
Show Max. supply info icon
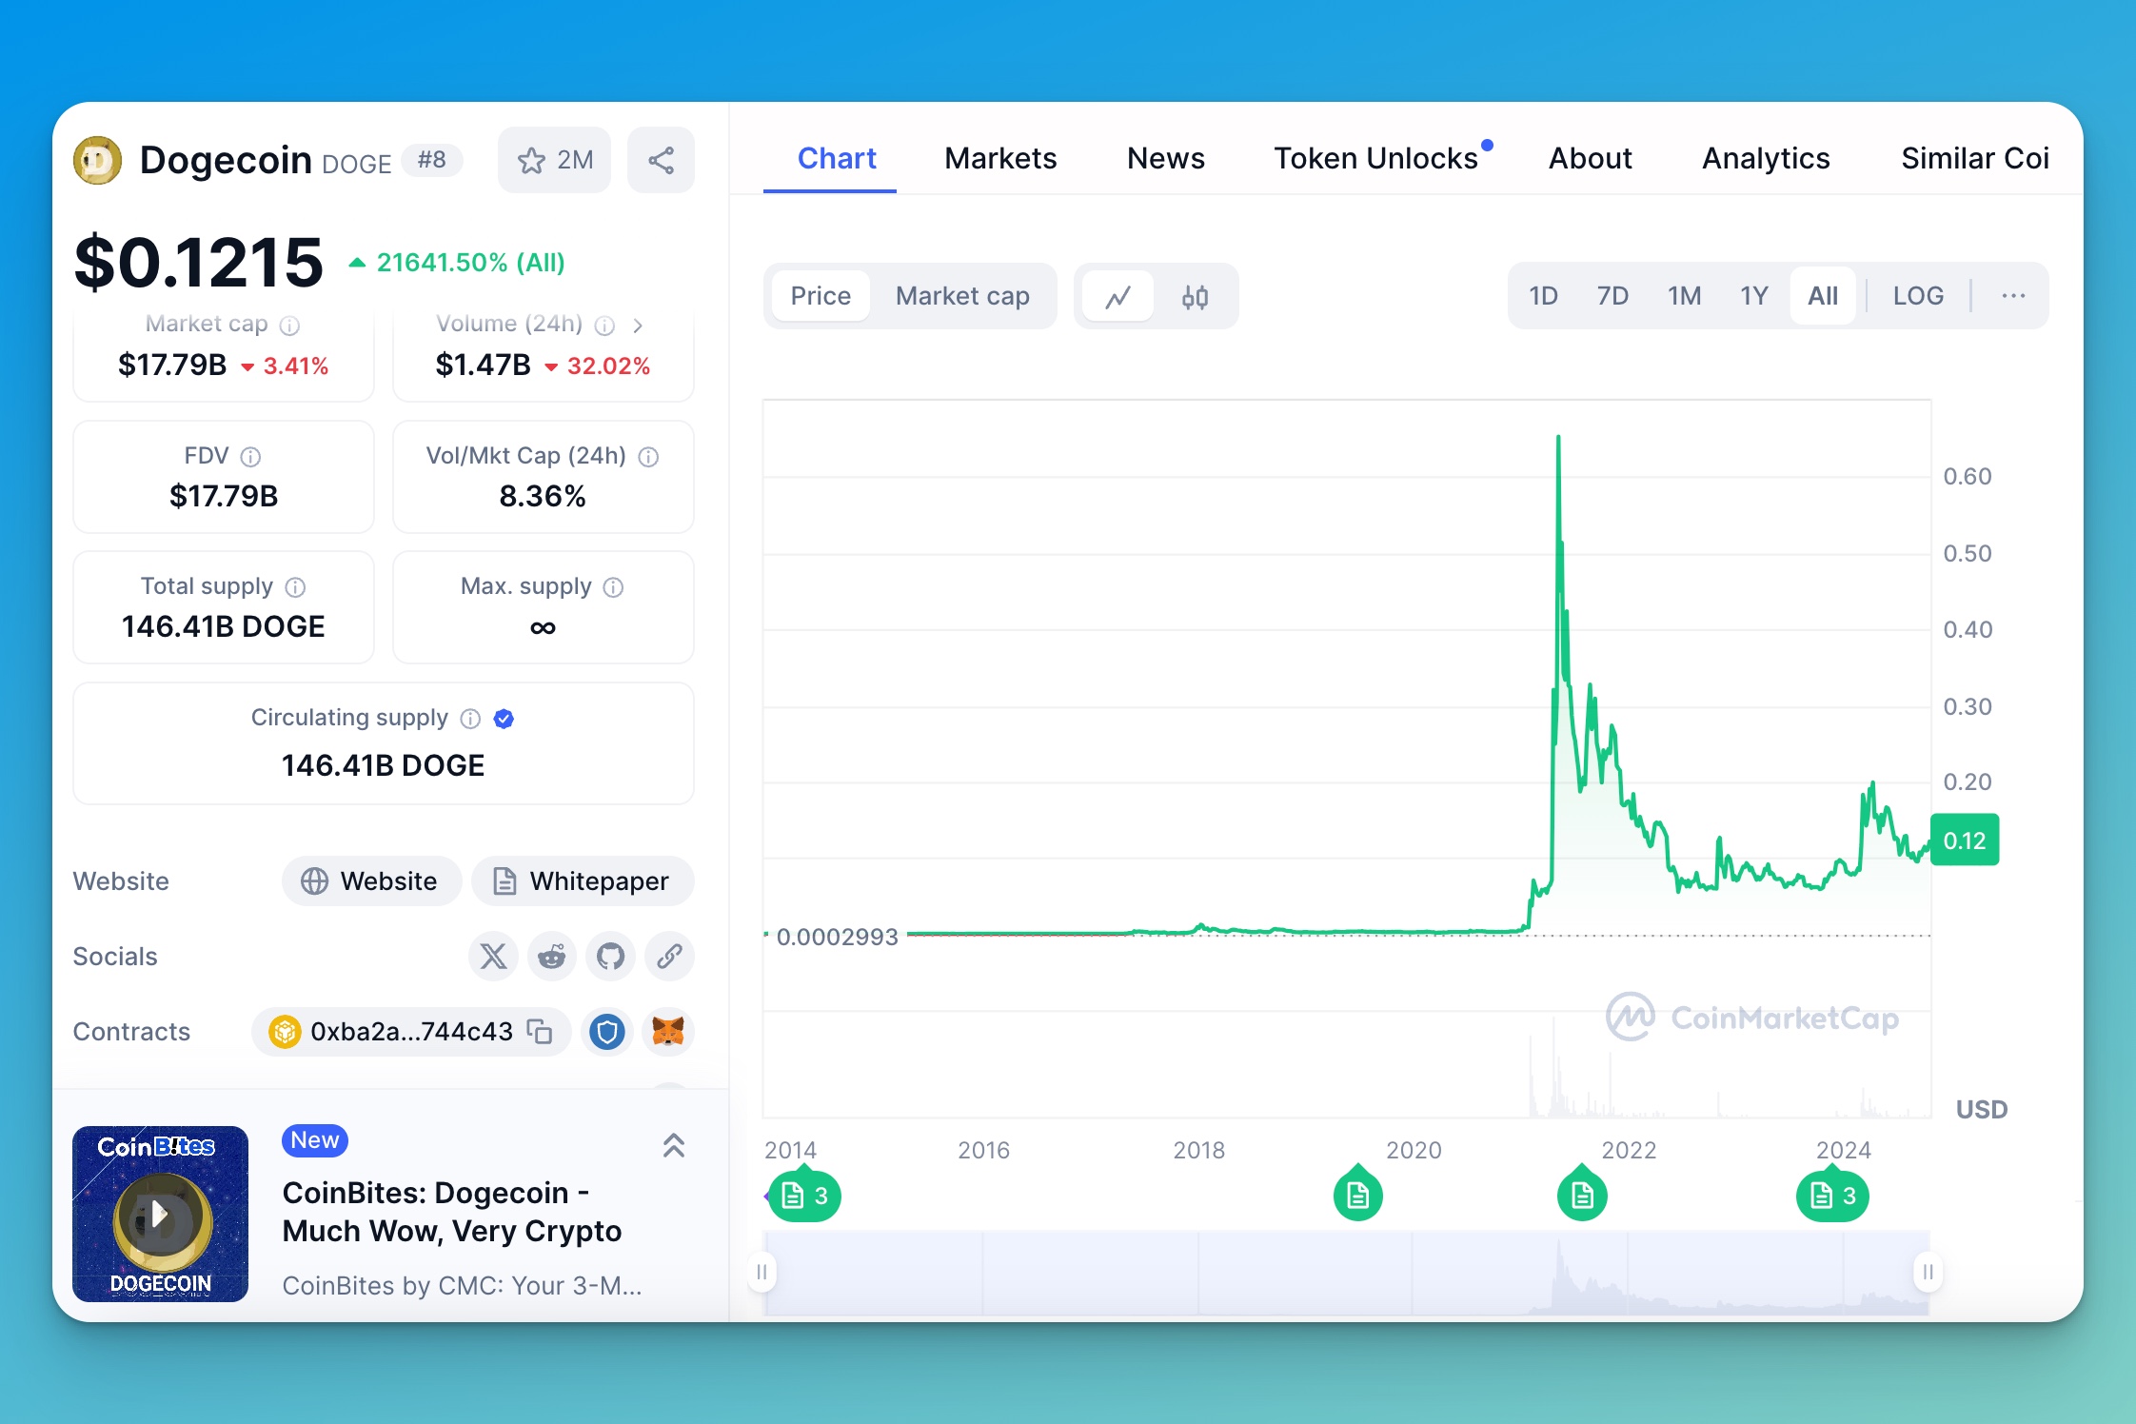coord(614,587)
